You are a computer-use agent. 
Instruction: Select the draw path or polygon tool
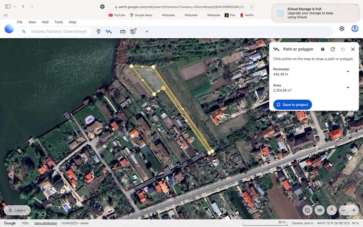(108, 31)
